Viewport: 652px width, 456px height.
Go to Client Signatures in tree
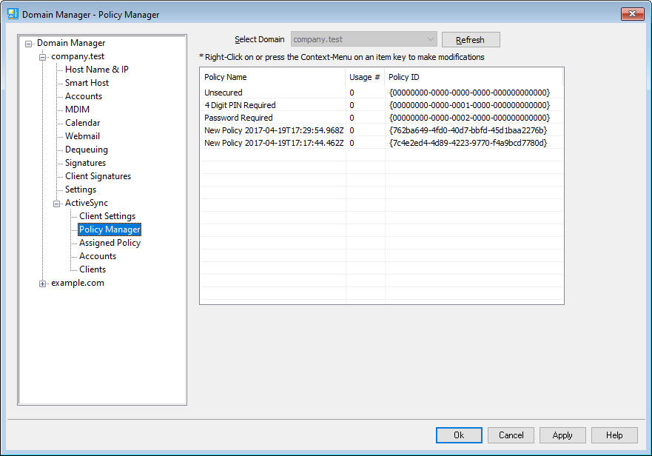click(x=98, y=176)
